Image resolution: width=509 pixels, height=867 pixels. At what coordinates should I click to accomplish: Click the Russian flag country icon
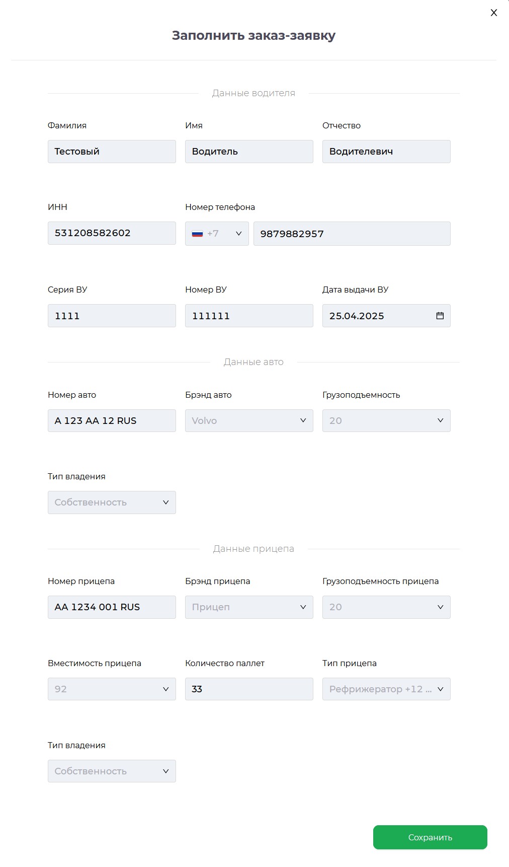197,234
